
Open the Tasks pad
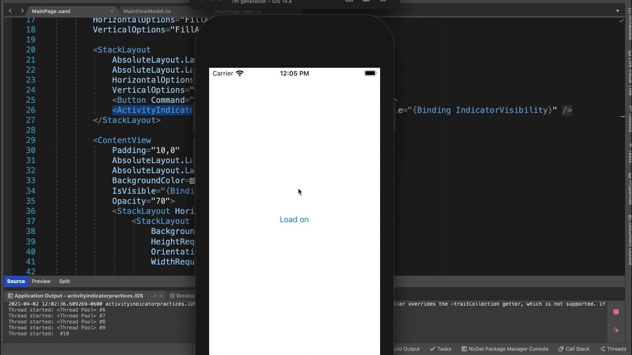pyautogui.click(x=440, y=349)
